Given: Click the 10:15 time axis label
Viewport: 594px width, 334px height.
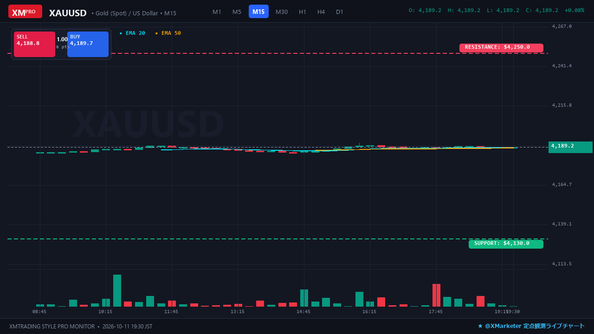Looking at the screenshot, I should 105,312.
